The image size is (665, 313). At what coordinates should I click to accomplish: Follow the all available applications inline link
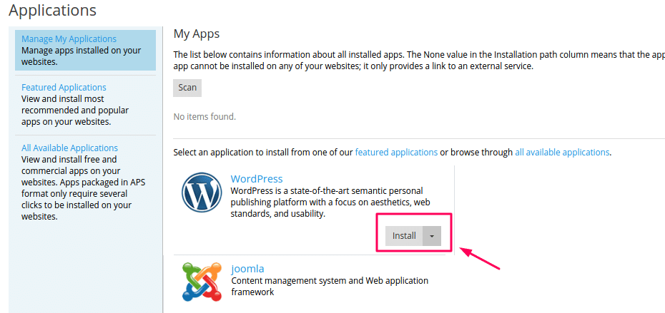tap(562, 153)
